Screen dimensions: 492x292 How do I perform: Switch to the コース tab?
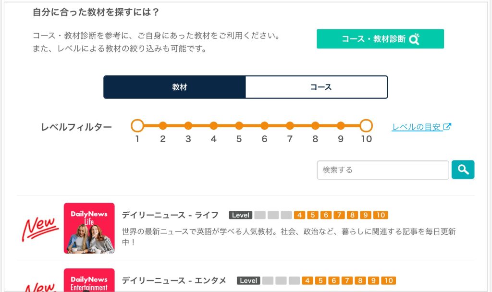pyautogui.click(x=317, y=87)
